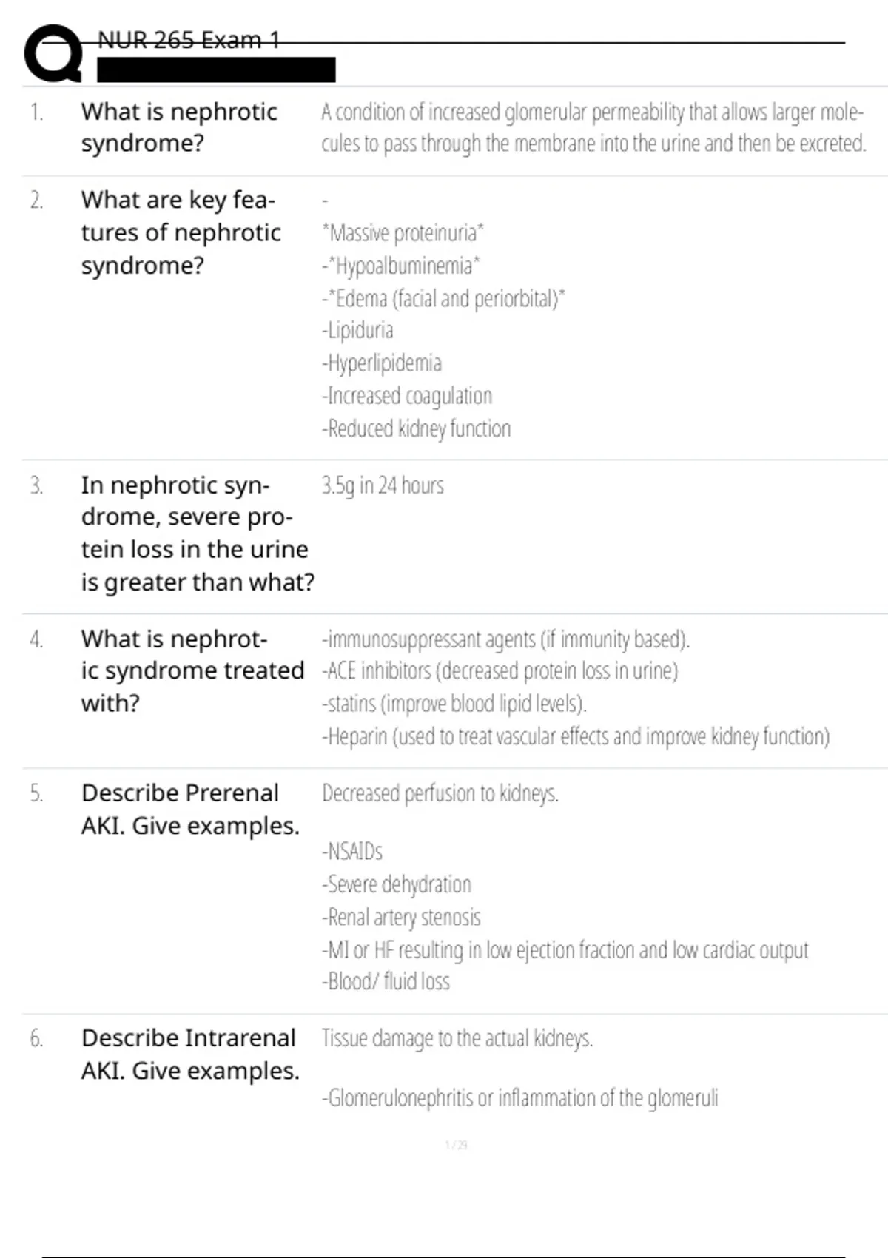
Task: Click the page number indicator 1/29
Action: click(x=456, y=1145)
